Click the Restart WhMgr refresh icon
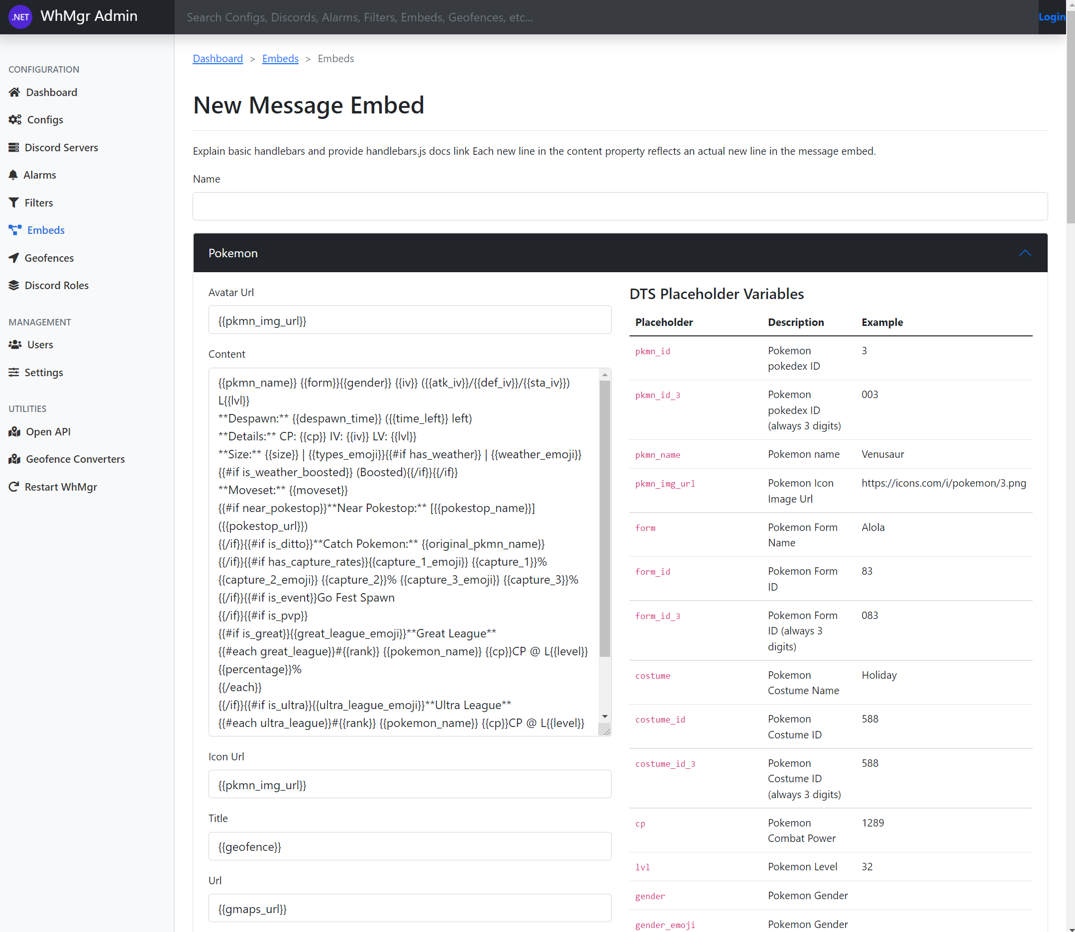The width and height of the screenshot is (1075, 932). tap(14, 487)
